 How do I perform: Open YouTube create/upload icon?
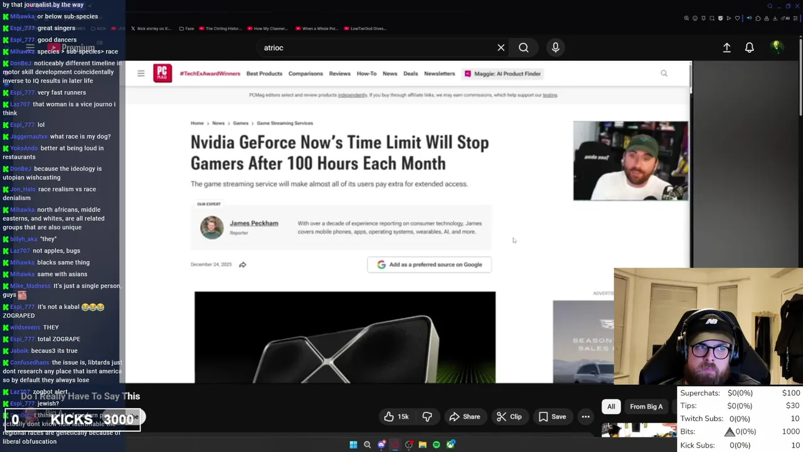[x=726, y=48]
